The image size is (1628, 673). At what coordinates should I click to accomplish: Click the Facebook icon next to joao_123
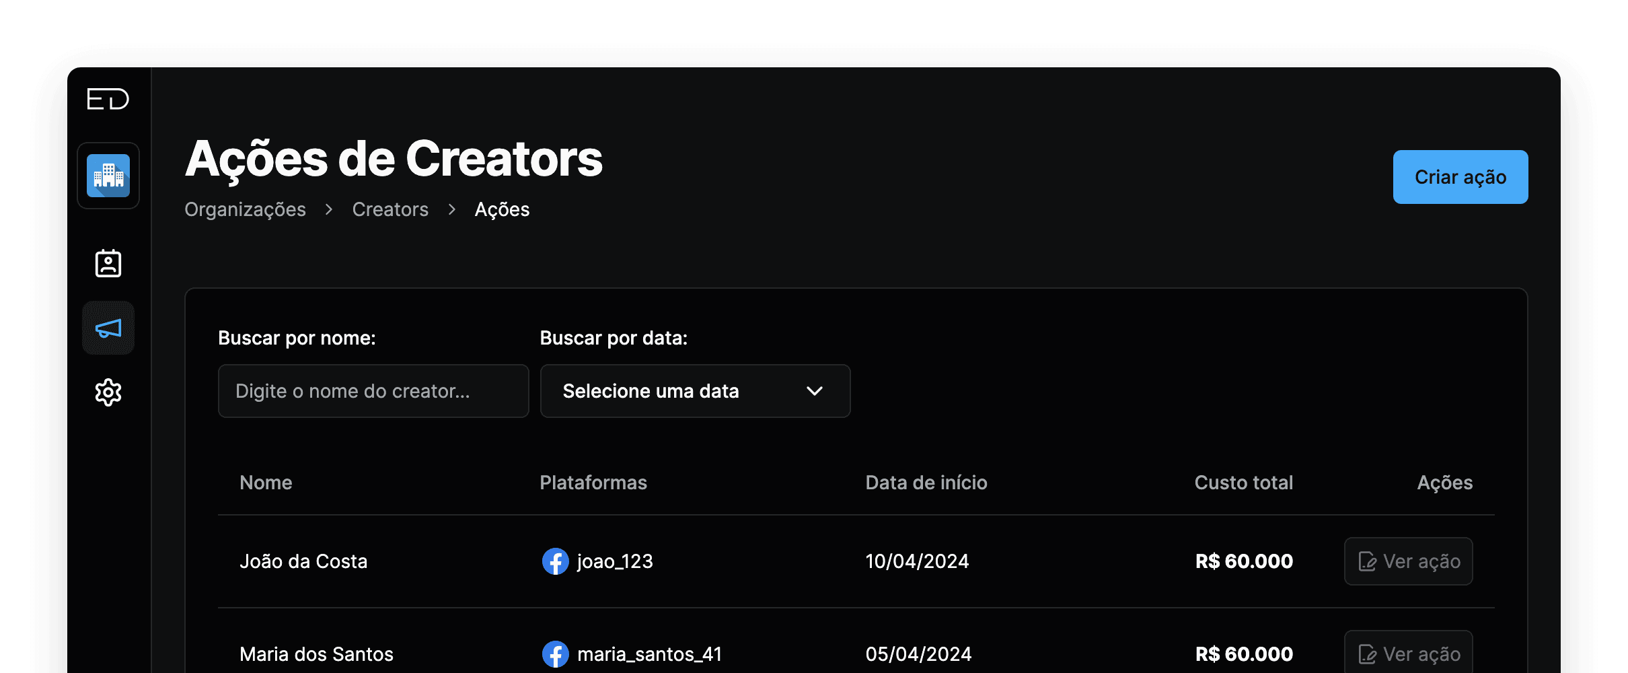coord(555,561)
